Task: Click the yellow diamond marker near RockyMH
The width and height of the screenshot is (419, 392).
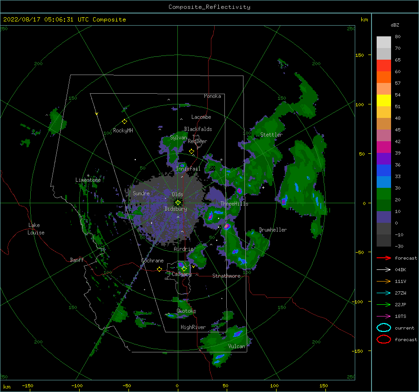Action: coord(124,122)
